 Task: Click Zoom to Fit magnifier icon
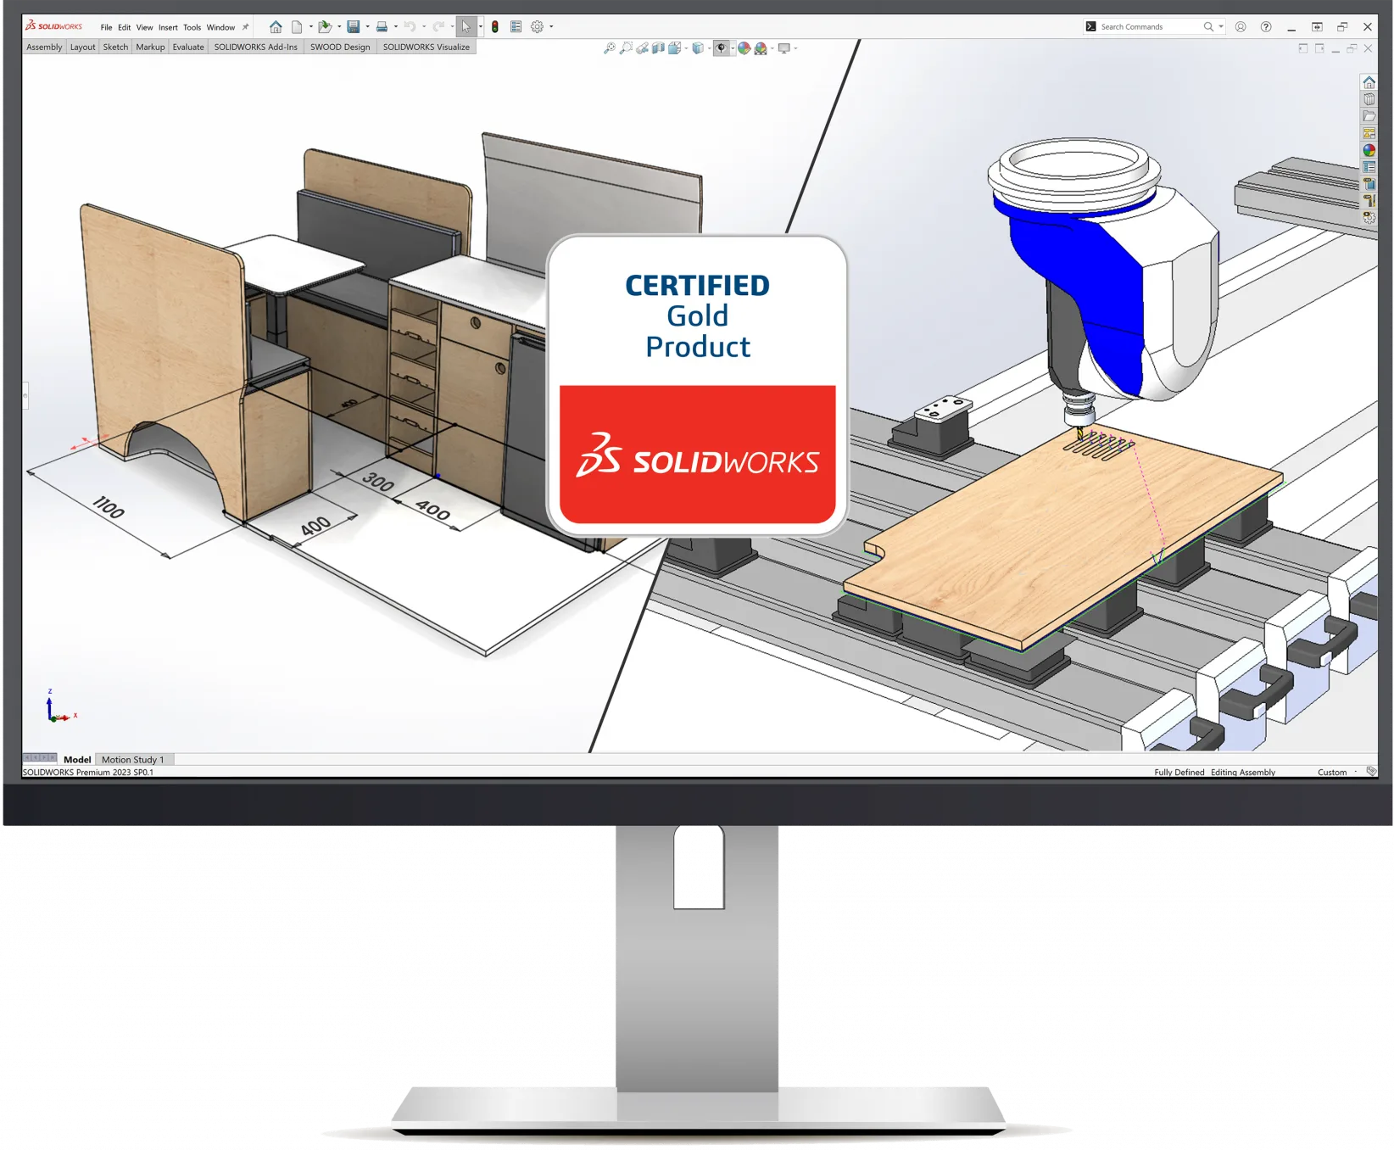[609, 48]
